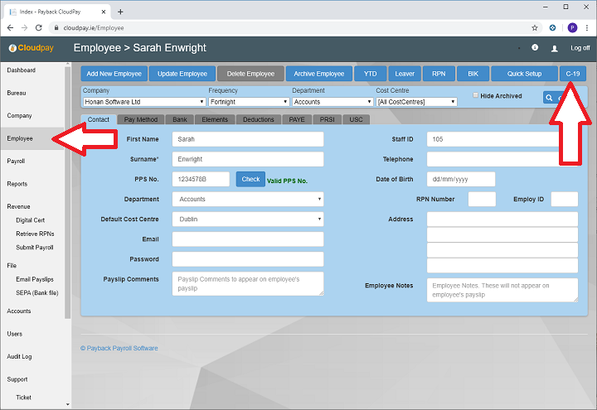The width and height of the screenshot is (597, 410).
Task: Open the Frequency dropdown
Action: point(247,102)
